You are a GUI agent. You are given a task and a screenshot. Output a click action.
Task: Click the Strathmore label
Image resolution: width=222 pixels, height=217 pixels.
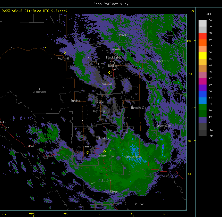click(133, 156)
